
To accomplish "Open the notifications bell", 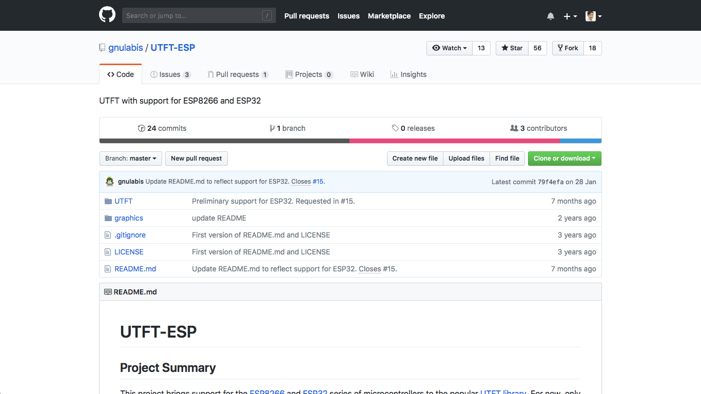I will click(x=551, y=16).
